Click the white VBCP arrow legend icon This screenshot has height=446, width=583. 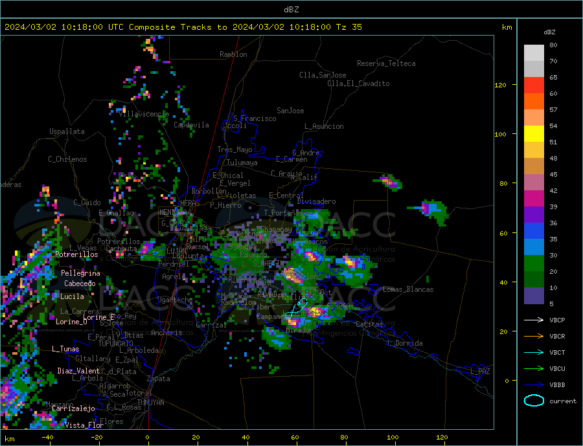point(534,320)
